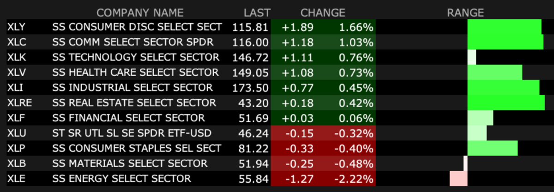
Task: Click the LAST column header
Action: pyautogui.click(x=257, y=12)
